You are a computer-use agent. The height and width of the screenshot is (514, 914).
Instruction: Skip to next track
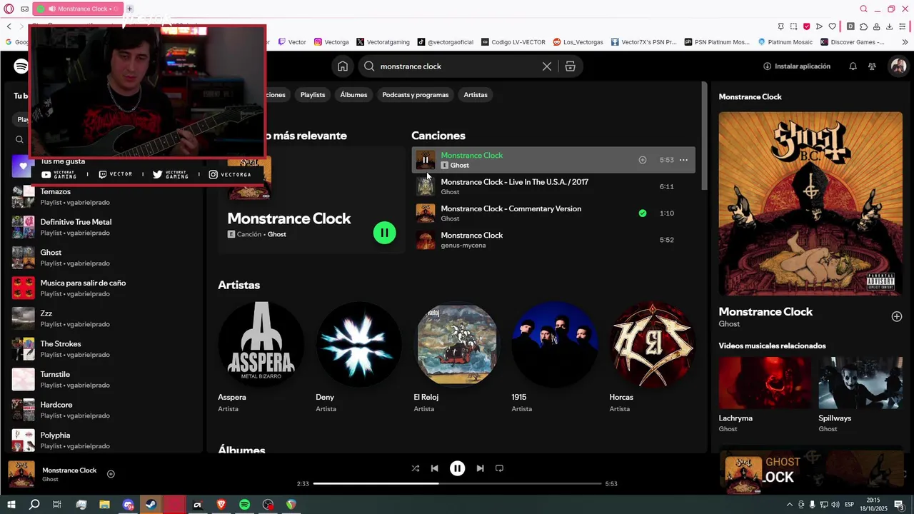coord(480,468)
